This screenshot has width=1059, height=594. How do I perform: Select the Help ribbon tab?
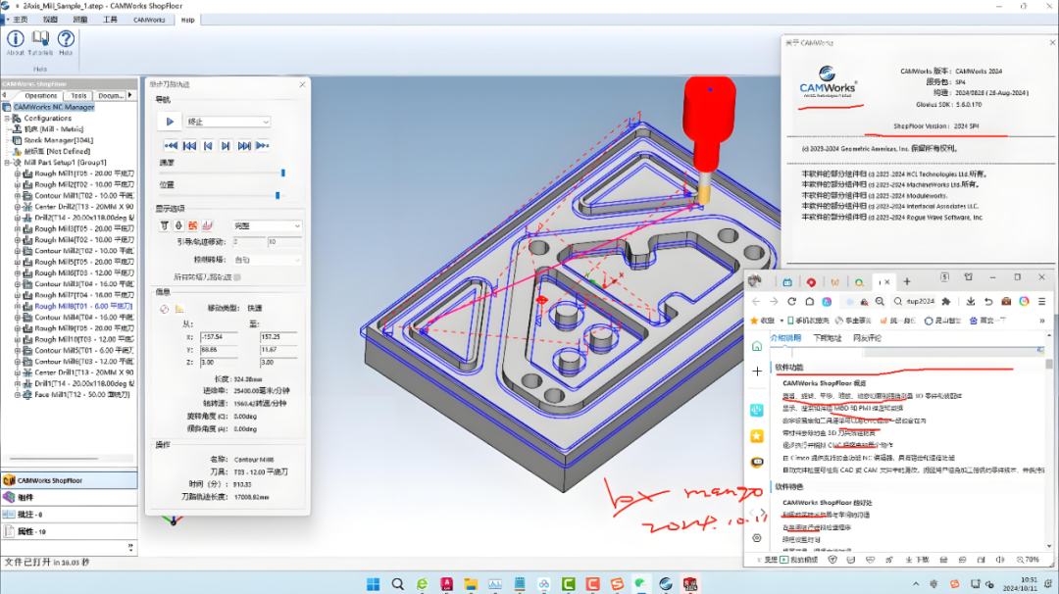(x=187, y=20)
